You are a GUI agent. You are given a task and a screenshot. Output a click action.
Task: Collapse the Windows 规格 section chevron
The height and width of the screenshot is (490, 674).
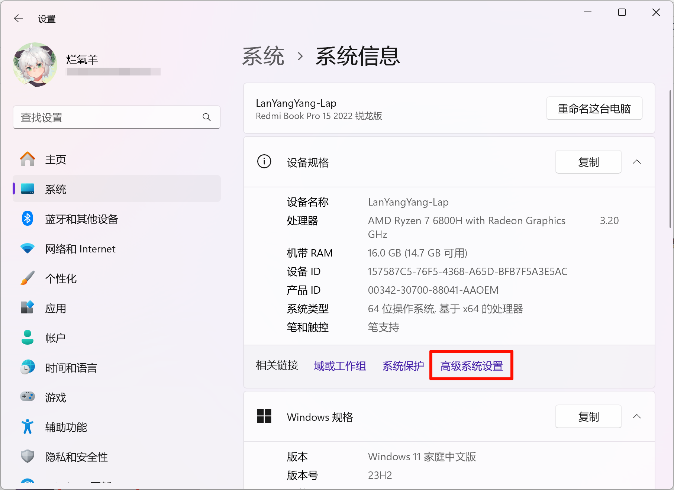tap(636, 416)
